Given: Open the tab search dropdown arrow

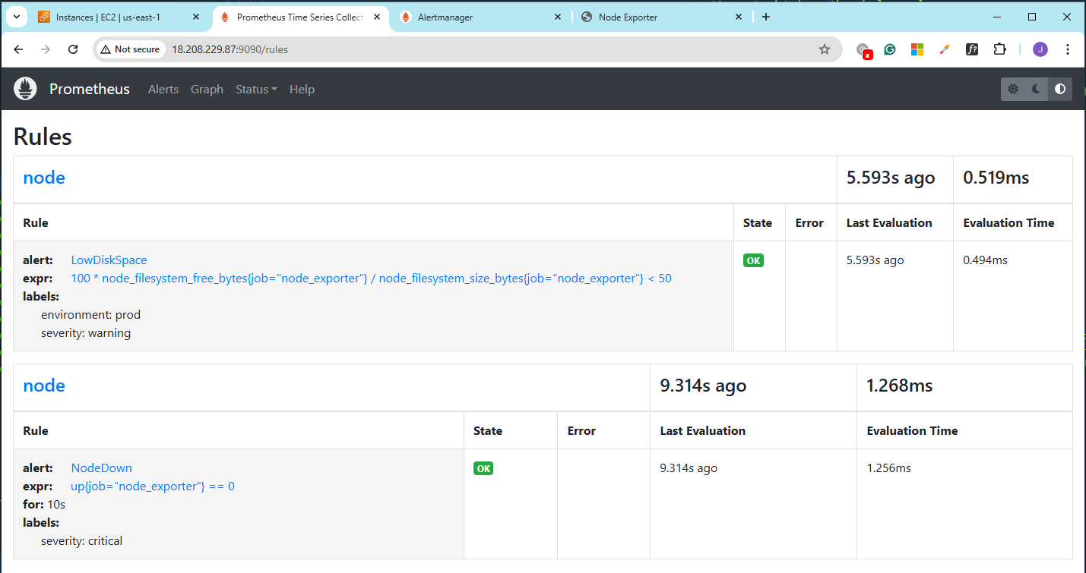Looking at the screenshot, I should point(16,17).
